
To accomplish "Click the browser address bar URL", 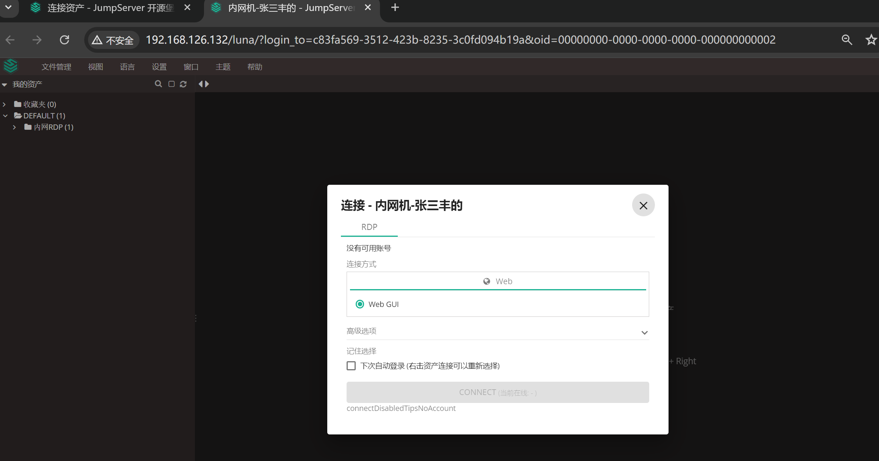I will click(460, 40).
